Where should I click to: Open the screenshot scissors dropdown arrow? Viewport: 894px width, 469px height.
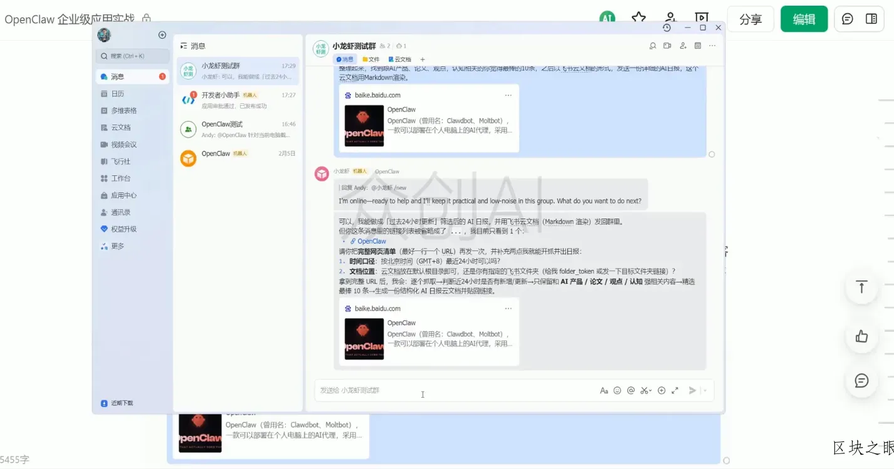[x=651, y=390]
